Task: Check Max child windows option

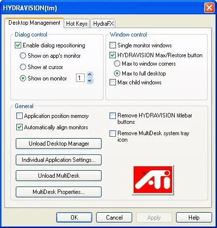Action: point(112,82)
